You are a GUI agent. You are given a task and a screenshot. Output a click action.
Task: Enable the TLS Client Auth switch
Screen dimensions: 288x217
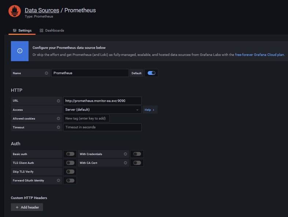[x=70, y=163]
